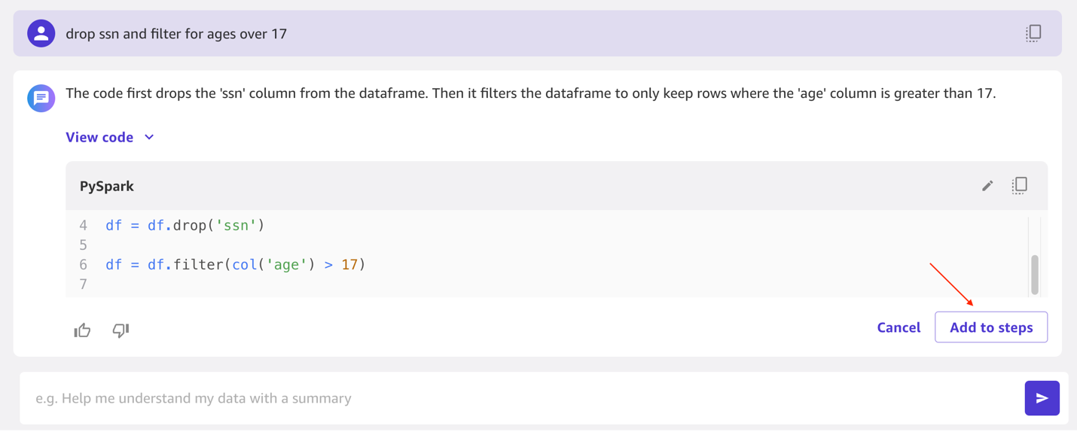The image size is (1077, 432).
Task: Click the View code link text
Action: [99, 137]
